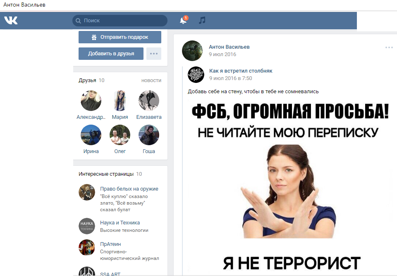Viewport: 397px width, 276px height.
Task: Open the post options three-dot menu
Action: point(389,47)
